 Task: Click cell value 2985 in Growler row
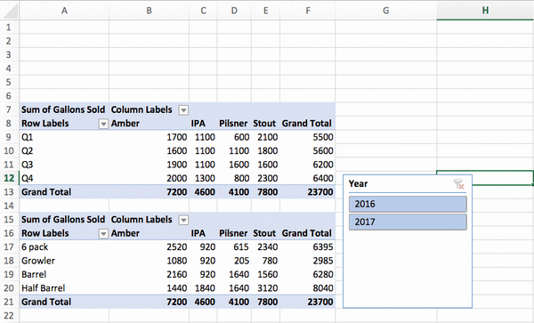[x=323, y=261]
